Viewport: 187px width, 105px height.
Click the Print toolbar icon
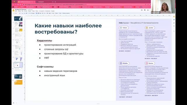(x=26, y=13)
